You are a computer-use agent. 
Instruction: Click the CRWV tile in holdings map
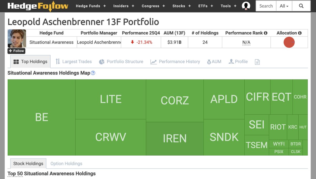point(111,137)
